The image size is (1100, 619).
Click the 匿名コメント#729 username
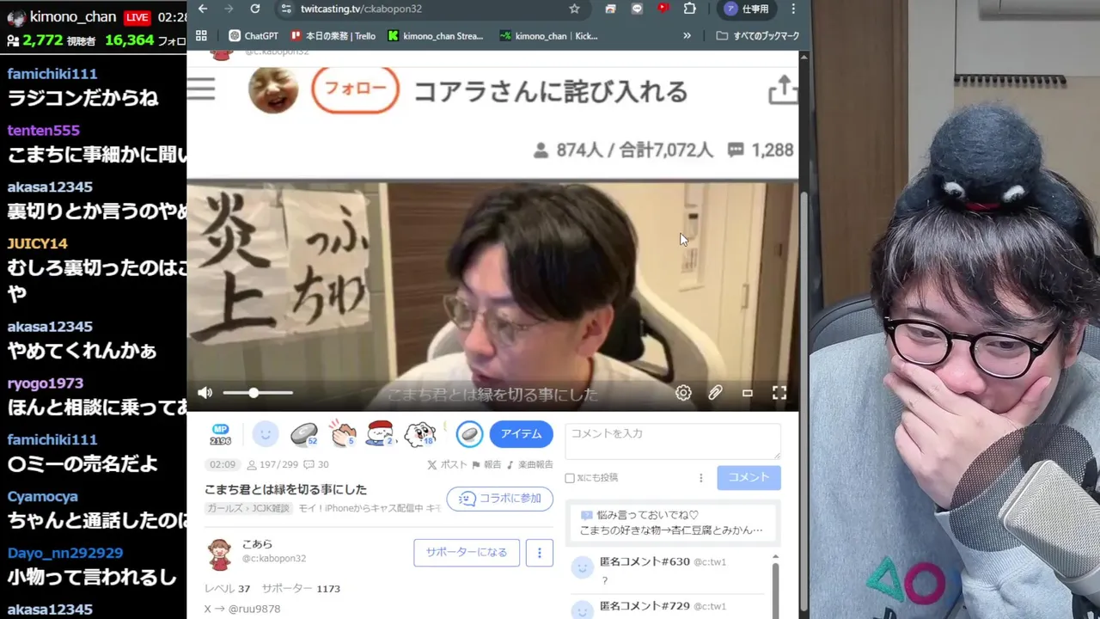[645, 606]
